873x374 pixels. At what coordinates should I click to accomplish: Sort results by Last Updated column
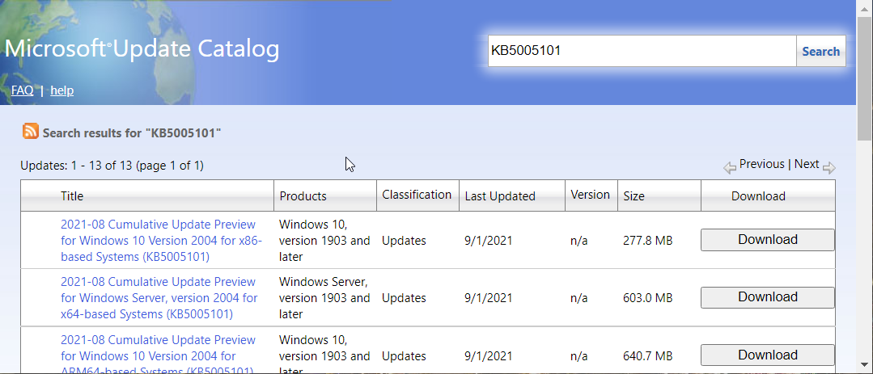click(x=500, y=196)
